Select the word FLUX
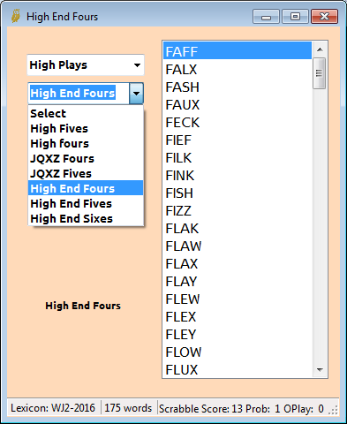Viewport: 347px width, 424px height. coord(238,370)
